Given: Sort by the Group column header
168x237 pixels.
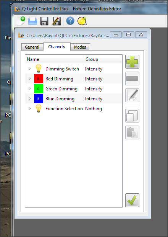Looking at the screenshot, I should pyautogui.click(x=103, y=59).
